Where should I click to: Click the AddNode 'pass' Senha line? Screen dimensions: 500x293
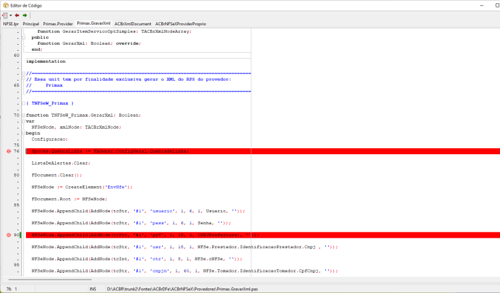(131, 223)
